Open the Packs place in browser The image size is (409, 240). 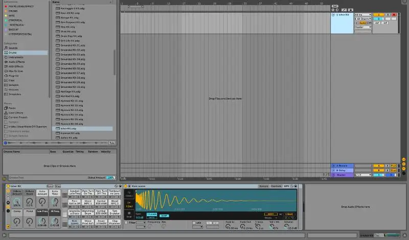pos(12,108)
